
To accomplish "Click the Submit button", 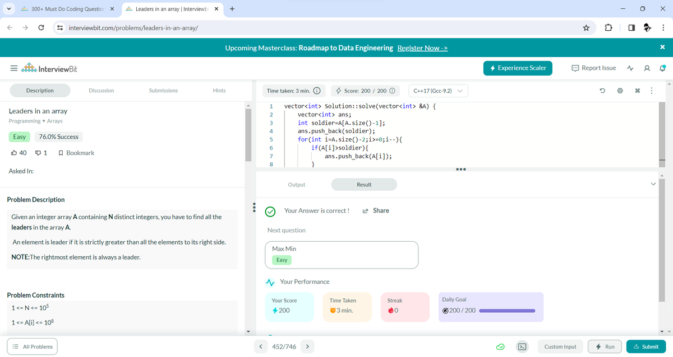I will pos(646,347).
